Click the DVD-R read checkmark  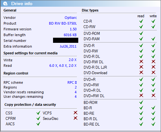tap(141, 45)
